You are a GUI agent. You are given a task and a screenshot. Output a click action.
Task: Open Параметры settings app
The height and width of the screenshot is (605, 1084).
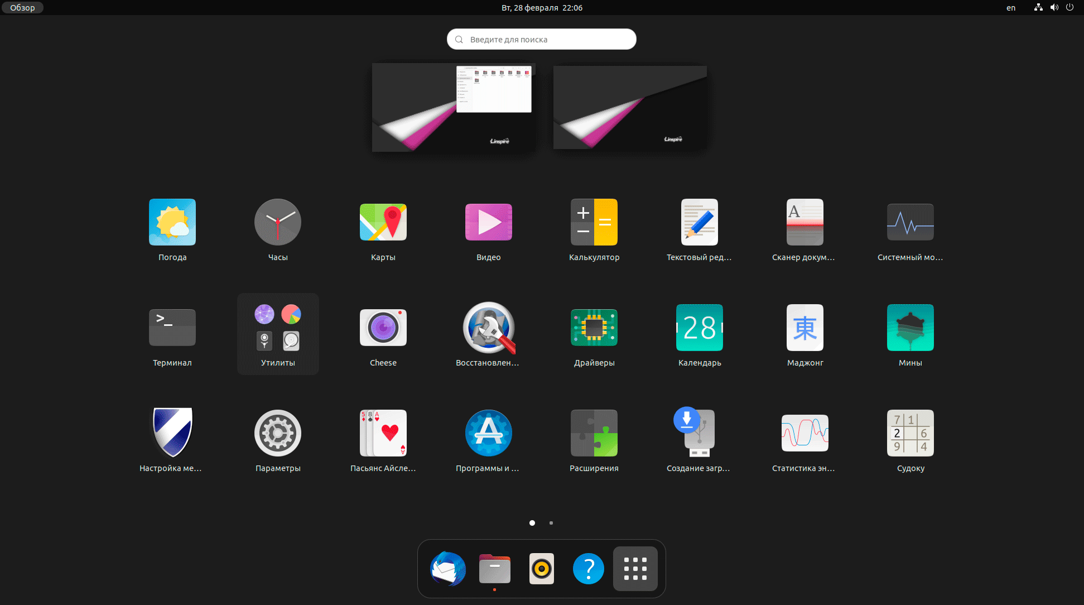point(278,434)
